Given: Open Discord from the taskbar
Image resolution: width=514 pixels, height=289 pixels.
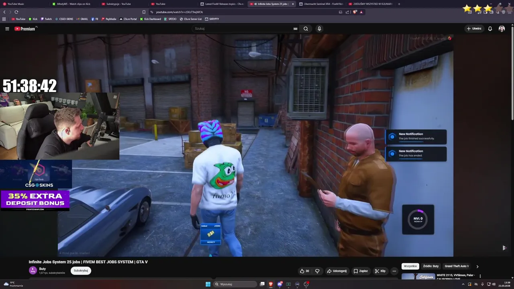Looking at the screenshot, I should (280, 284).
